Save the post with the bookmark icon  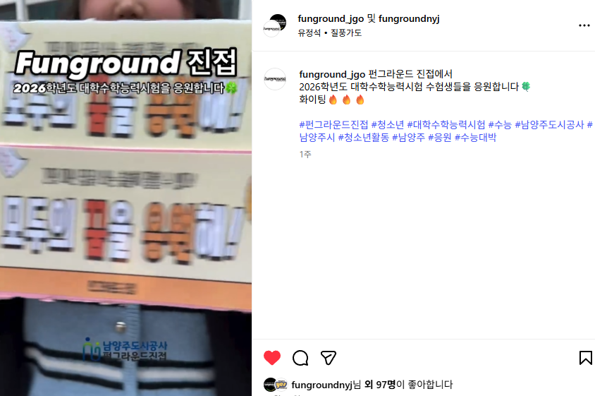(x=586, y=358)
